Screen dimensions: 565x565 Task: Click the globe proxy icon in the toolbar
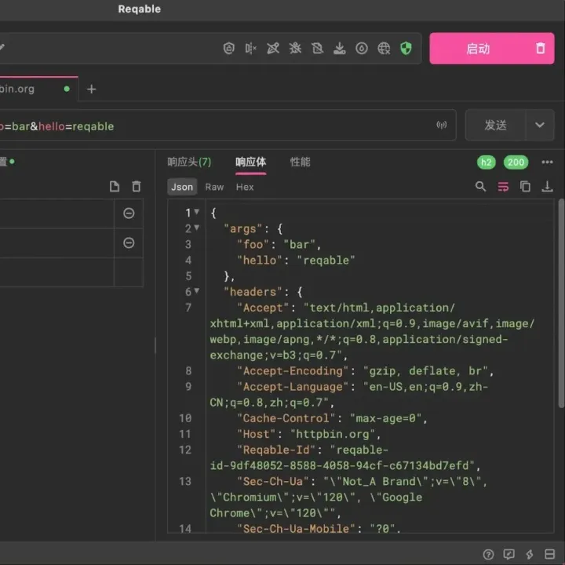coord(384,49)
